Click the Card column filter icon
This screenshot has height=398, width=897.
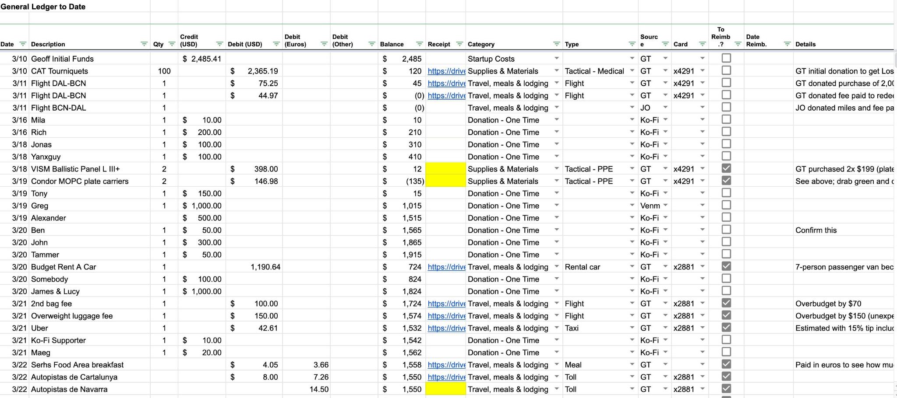coord(702,44)
